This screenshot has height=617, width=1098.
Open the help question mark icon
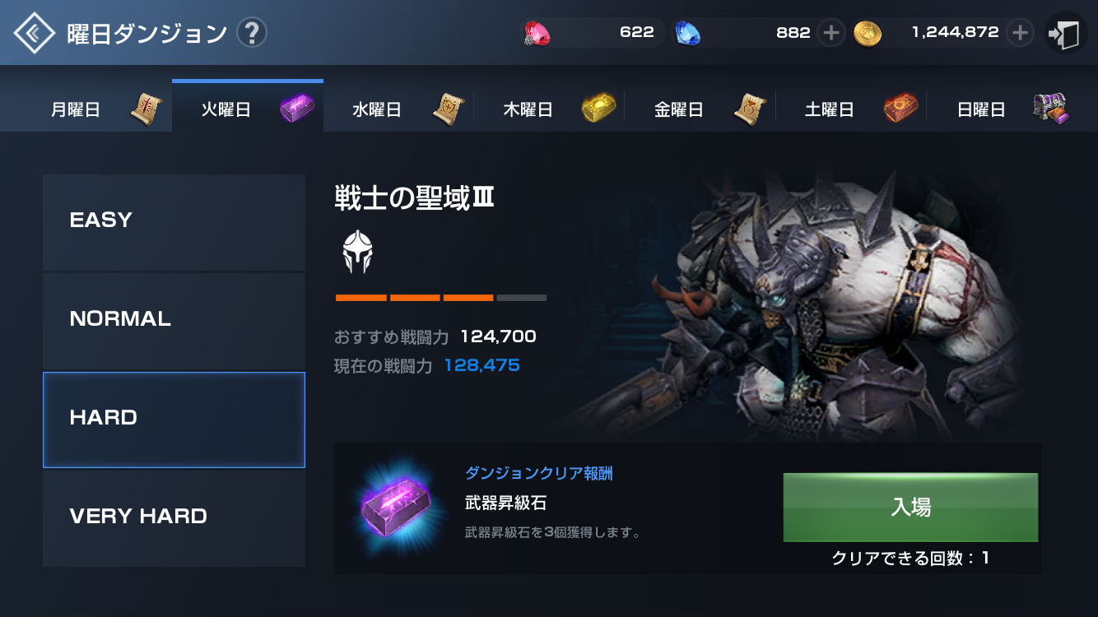click(251, 33)
